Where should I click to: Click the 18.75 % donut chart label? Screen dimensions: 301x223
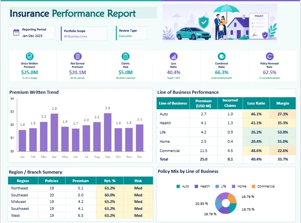coord(248,209)
